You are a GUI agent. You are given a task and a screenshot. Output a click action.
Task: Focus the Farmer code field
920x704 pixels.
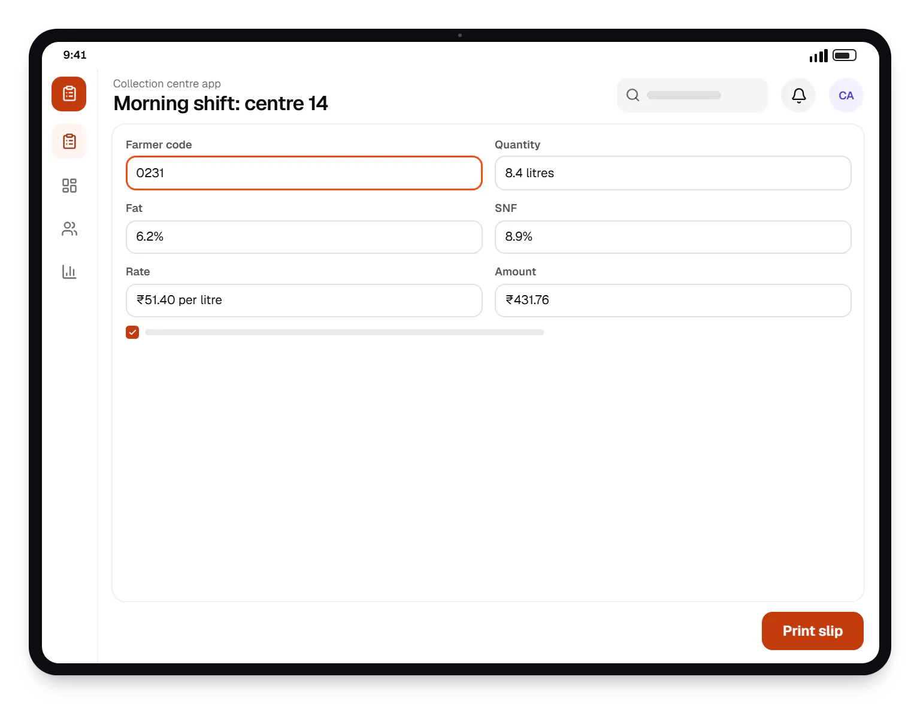click(x=304, y=173)
